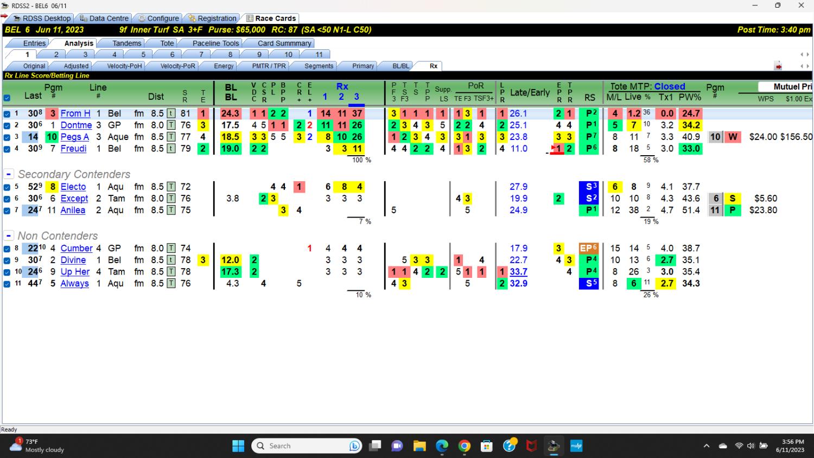The height and width of the screenshot is (458, 814).
Task: Open Google Chrome from the taskbar
Action: pyautogui.click(x=464, y=446)
